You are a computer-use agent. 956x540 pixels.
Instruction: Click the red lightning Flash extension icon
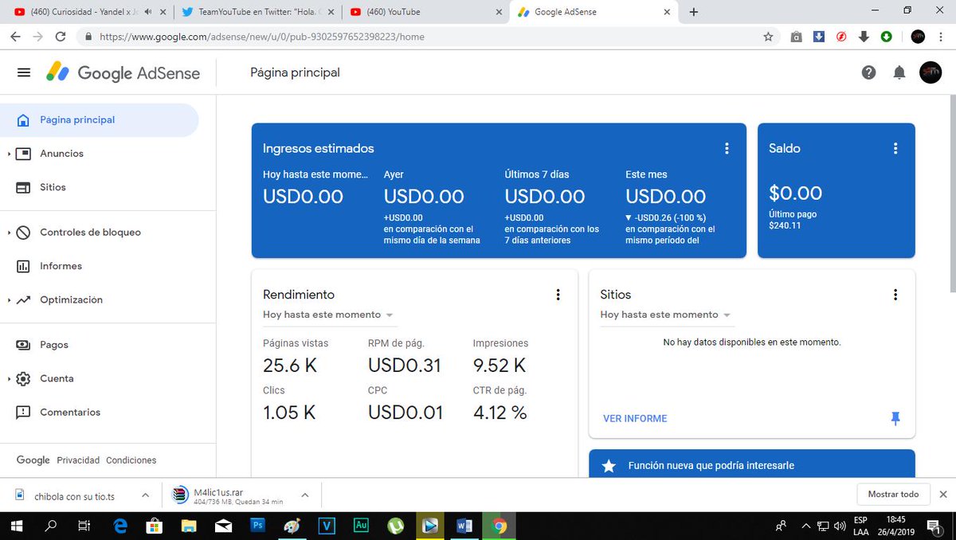coord(841,37)
